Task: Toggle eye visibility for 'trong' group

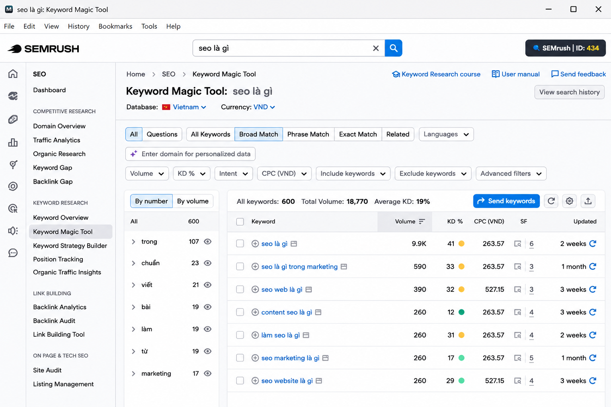Action: pos(207,242)
